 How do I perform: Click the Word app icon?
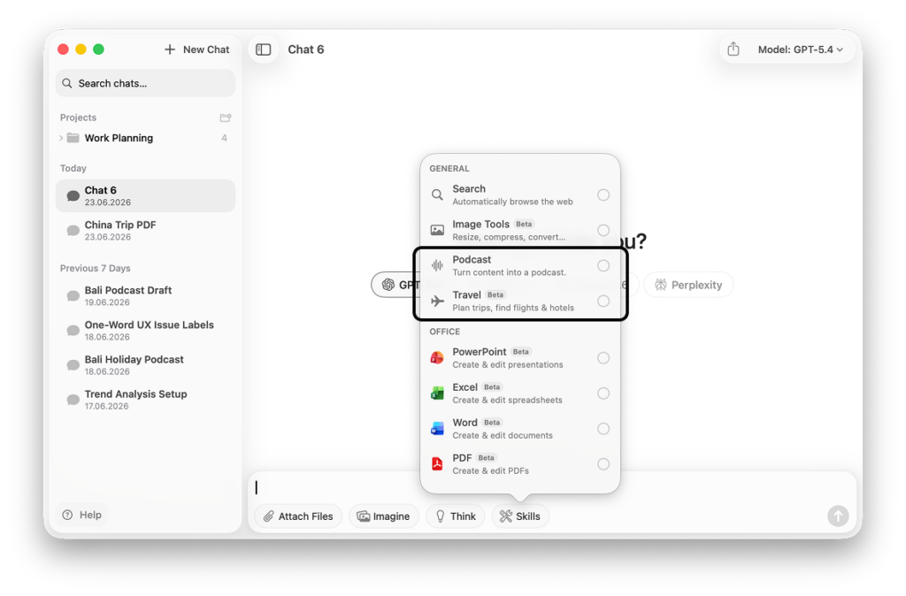click(x=437, y=429)
